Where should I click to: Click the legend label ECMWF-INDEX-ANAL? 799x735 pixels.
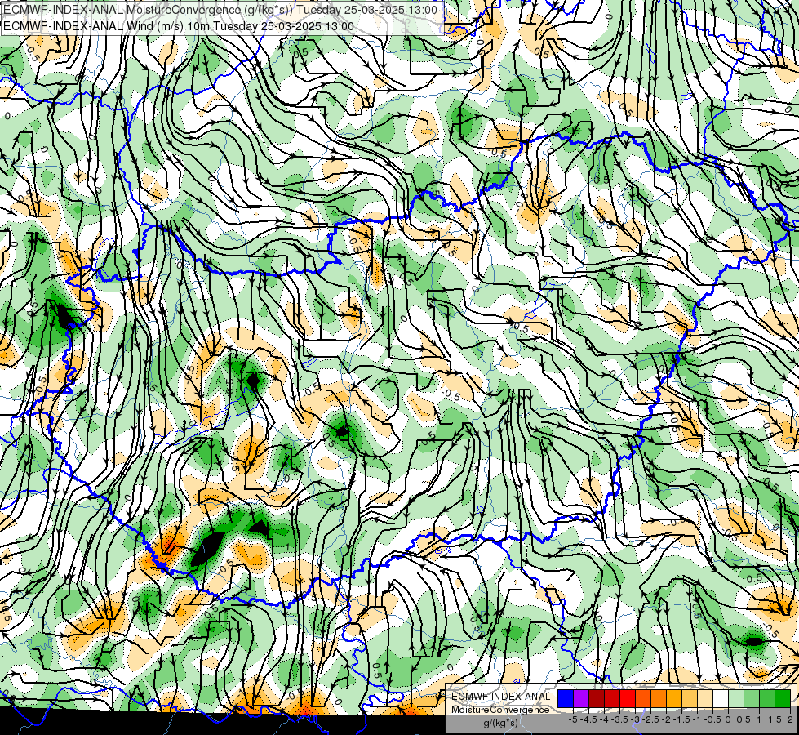tap(500, 697)
